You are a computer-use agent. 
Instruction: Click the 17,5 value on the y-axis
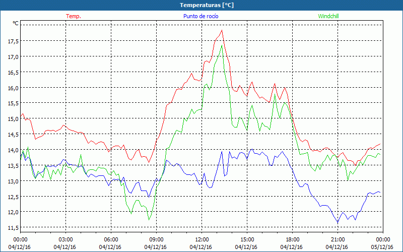click(x=14, y=41)
